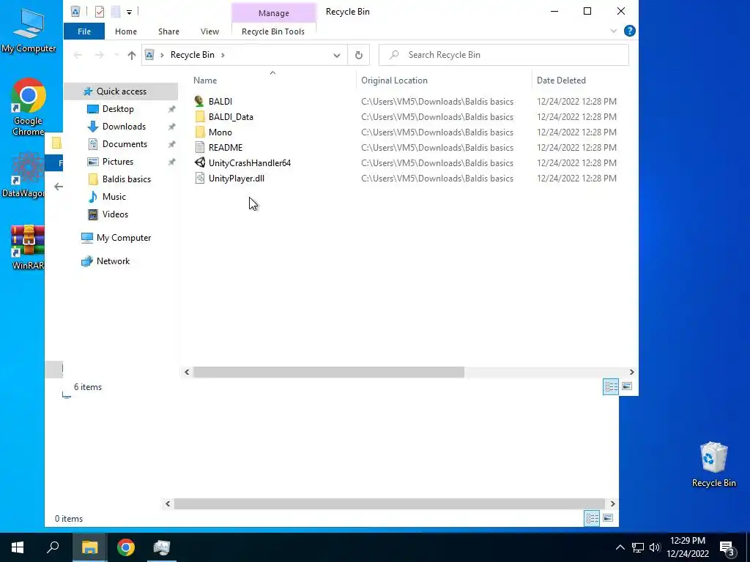Viewport: 750px width, 562px height.
Task: Select the BALDI_Data folder
Action: (x=231, y=116)
